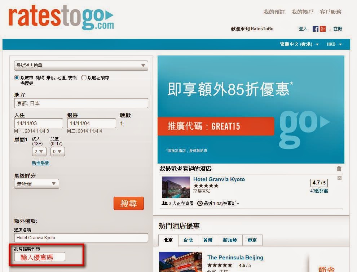Screen dimensions: 357x272
Task: Click the 新增房間 add room link
Action: pos(40,163)
